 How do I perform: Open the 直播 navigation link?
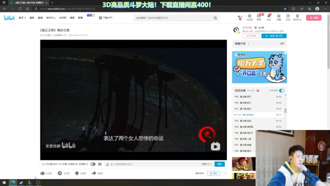40,18
